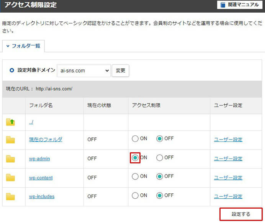
Task: Open ユーザー設定 for wp-content
Action: coord(228,178)
